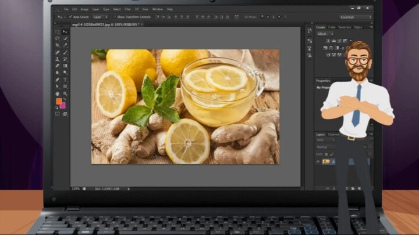Enable Show Transform Controls checkbox
Screen dimensions: 419x235
tap(115, 17)
